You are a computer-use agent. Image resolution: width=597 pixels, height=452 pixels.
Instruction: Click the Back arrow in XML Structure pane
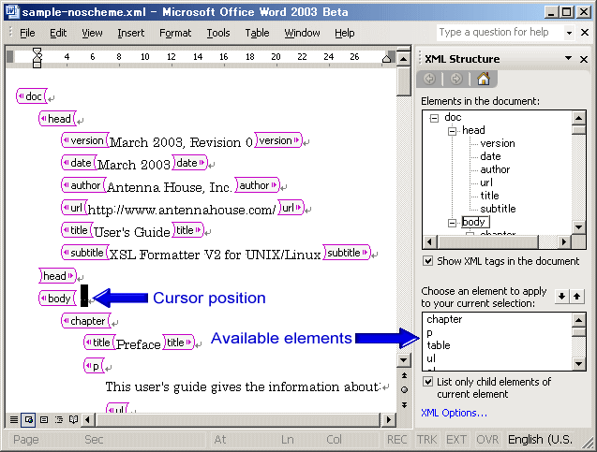[429, 79]
